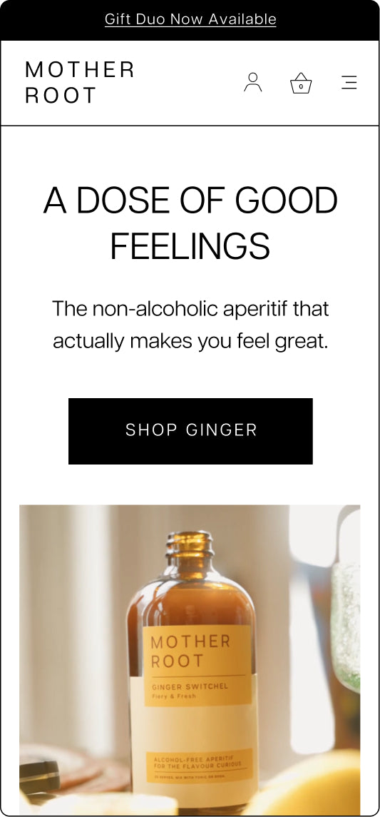Click the blurred white curtain behind bottle
This screenshot has width=380, height=817.
click(x=68, y=625)
